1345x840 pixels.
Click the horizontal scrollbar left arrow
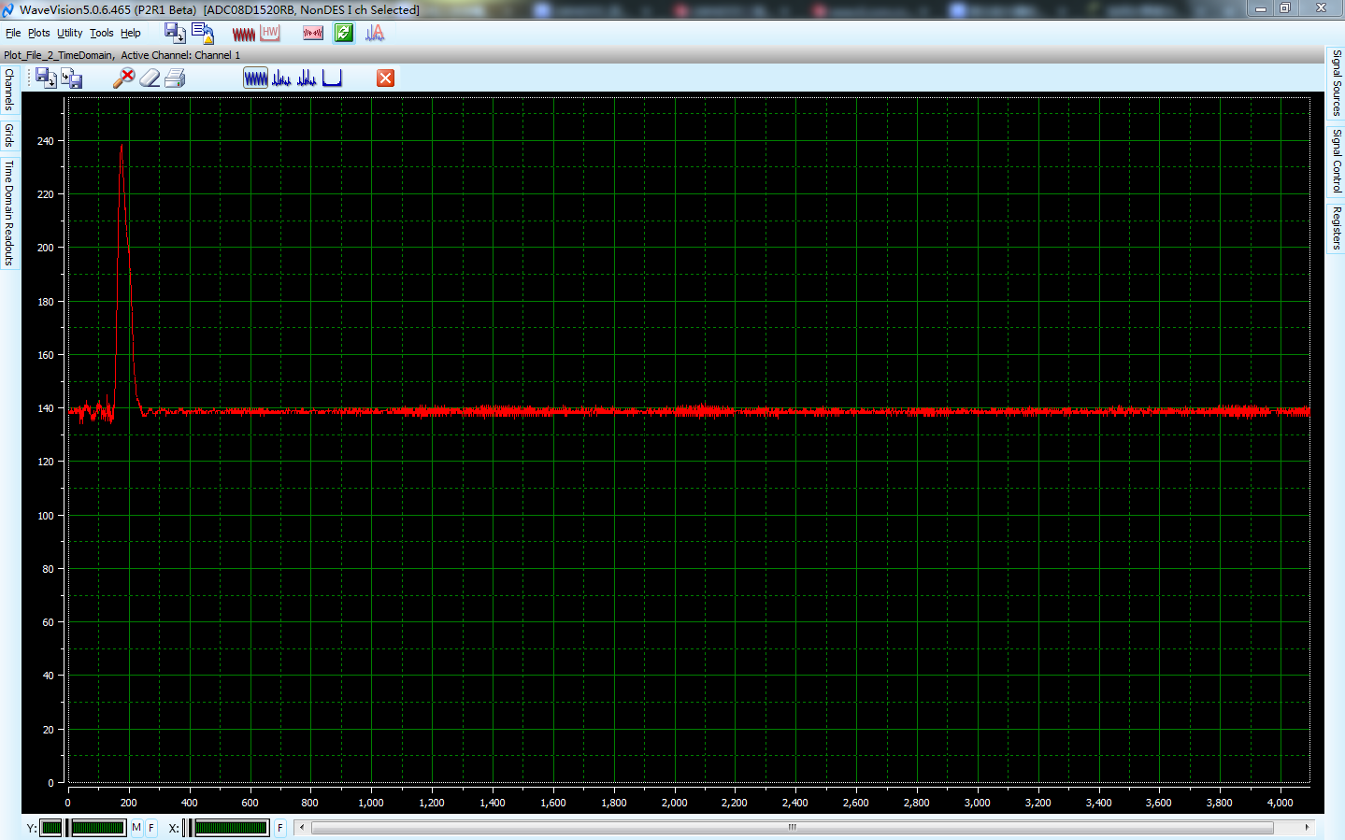click(x=302, y=828)
